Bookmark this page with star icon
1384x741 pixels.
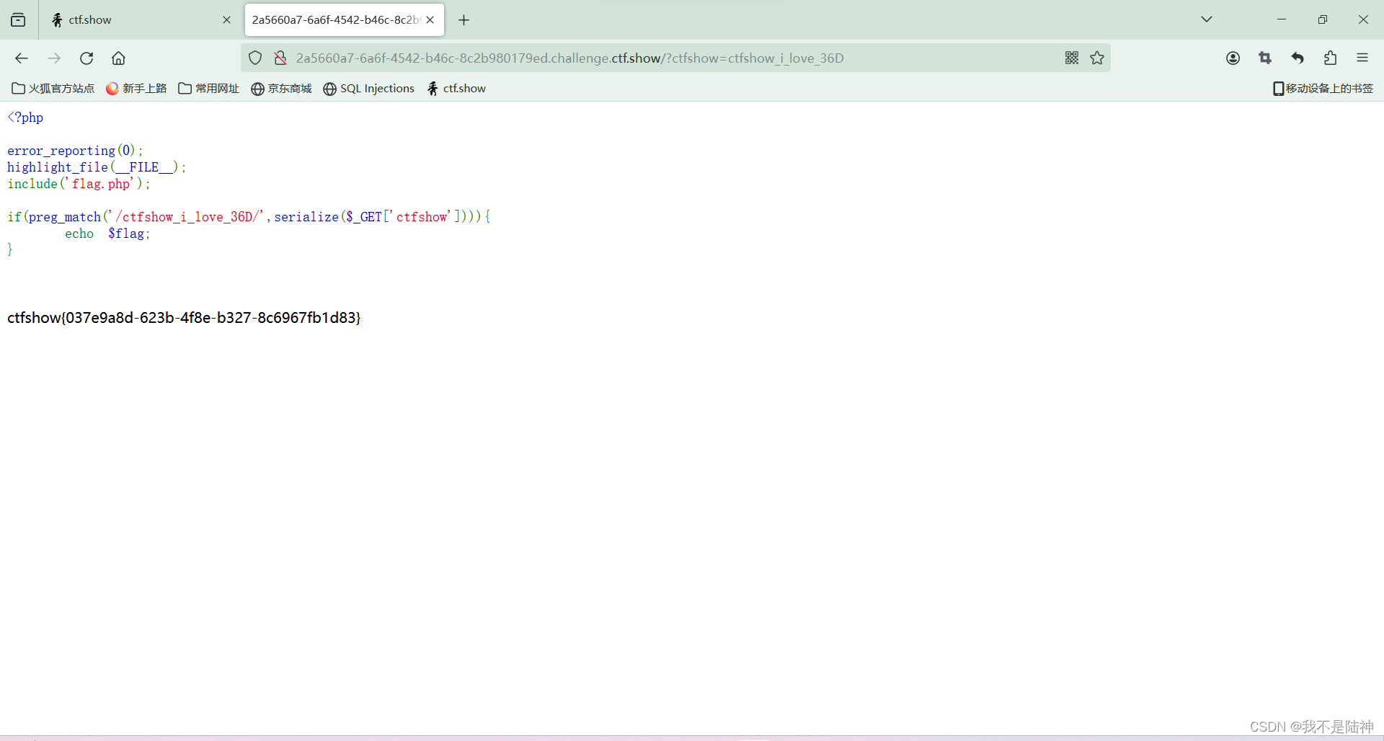[x=1097, y=58]
